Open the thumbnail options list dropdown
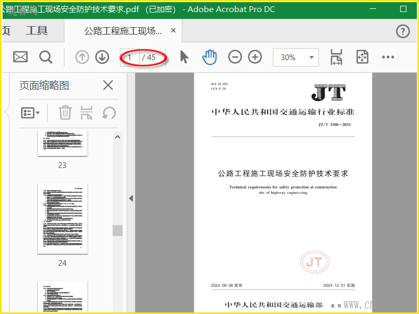 (x=30, y=113)
